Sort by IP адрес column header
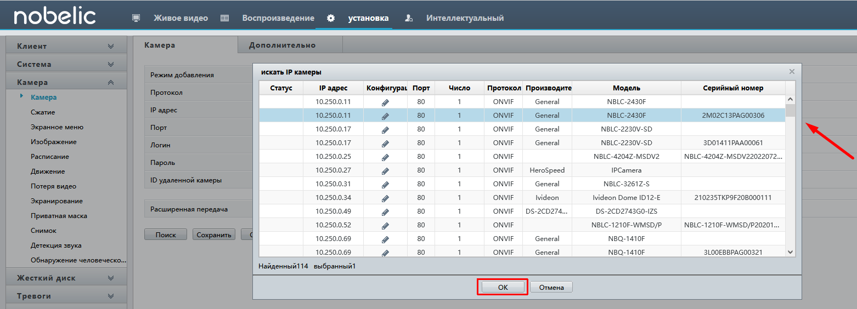Viewport: 857px width, 309px height. point(333,88)
